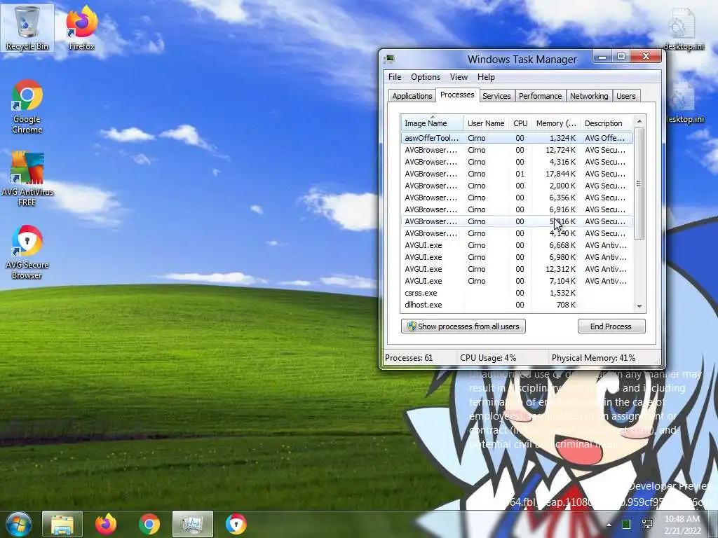The height and width of the screenshot is (538, 718).
Task: Open the File menu in Task Manager
Action: click(x=395, y=77)
